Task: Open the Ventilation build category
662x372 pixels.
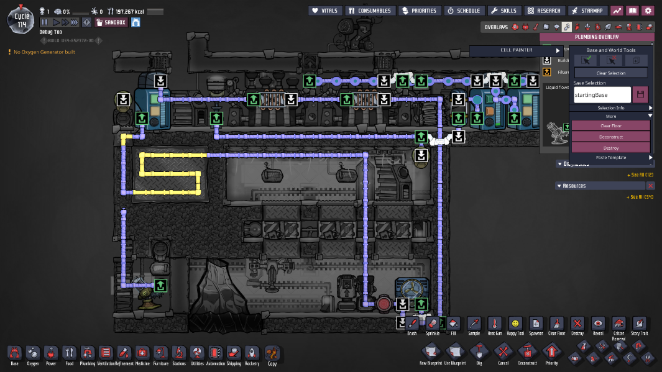Action: point(106,353)
